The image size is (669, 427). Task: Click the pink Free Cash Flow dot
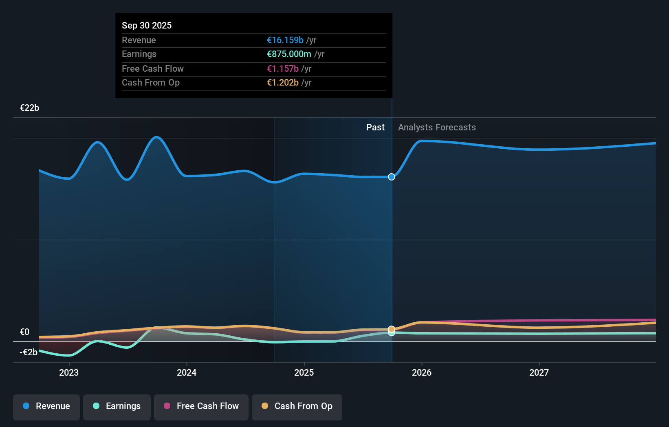coord(167,406)
